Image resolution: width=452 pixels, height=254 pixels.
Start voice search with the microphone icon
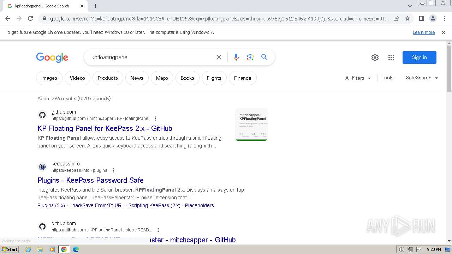236,57
